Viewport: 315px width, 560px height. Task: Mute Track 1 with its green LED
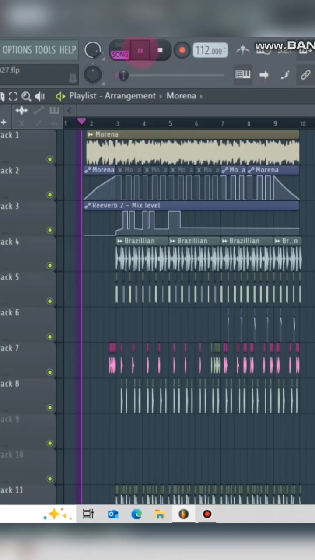[x=50, y=159]
